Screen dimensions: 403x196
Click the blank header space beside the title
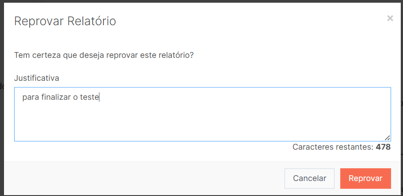[x=247, y=21]
